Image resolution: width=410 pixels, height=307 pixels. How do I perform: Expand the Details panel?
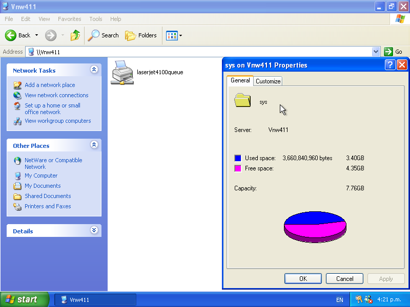(94, 230)
